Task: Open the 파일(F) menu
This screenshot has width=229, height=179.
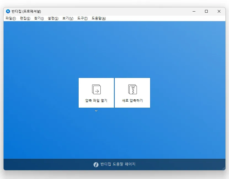Action: 11,18
